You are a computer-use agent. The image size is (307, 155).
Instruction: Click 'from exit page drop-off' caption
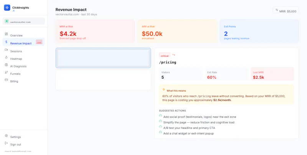pyautogui.click(x=73, y=38)
